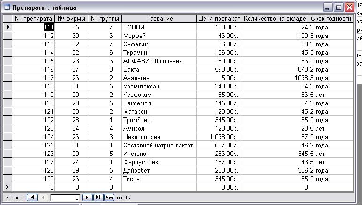Close the Препараты table window
The width and height of the screenshot is (362, 205).
349,7
